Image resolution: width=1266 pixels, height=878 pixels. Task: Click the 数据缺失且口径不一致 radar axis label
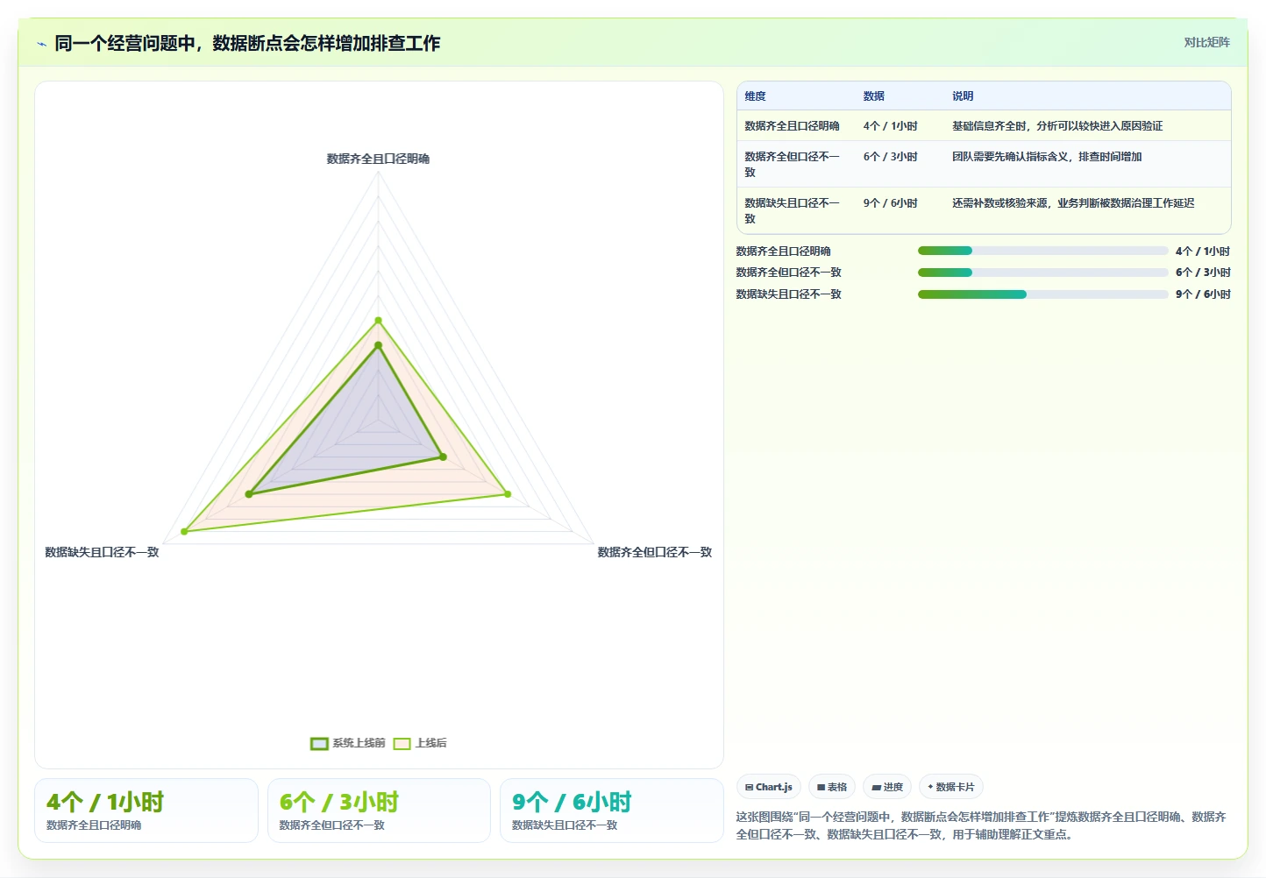tap(102, 552)
